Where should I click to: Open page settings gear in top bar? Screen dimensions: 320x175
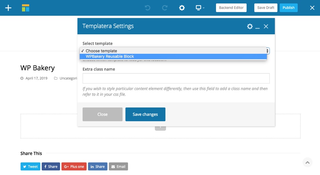click(182, 8)
